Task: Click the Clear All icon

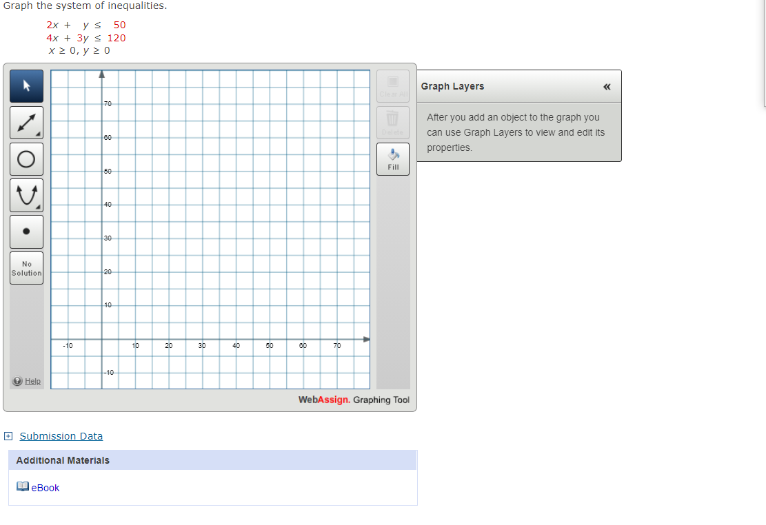Action: tap(392, 85)
